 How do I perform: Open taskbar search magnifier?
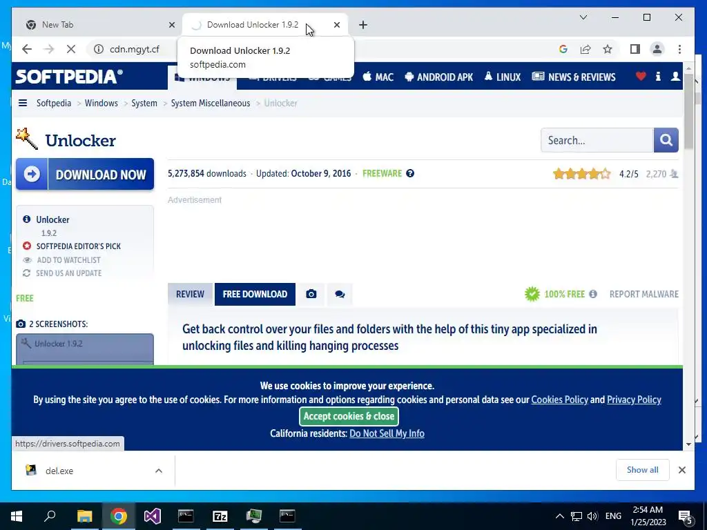pyautogui.click(x=50, y=516)
